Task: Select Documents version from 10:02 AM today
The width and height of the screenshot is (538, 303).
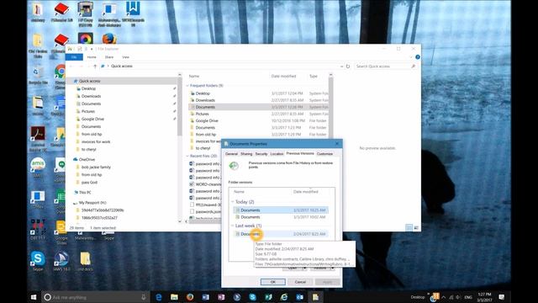Action: click(280, 217)
